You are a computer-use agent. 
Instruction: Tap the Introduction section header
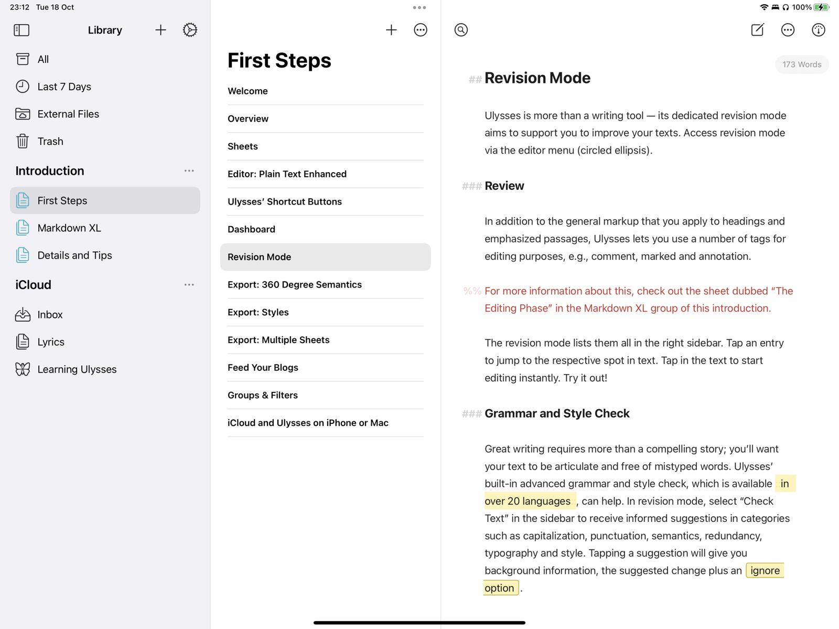click(x=50, y=171)
